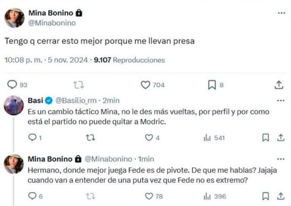Reply to the main tweet with 93 replies

[13, 85]
